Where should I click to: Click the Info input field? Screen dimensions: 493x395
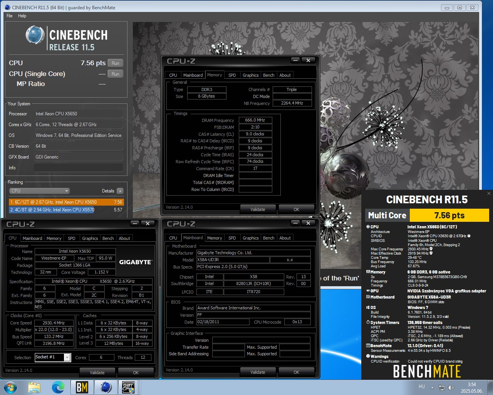tap(79, 168)
